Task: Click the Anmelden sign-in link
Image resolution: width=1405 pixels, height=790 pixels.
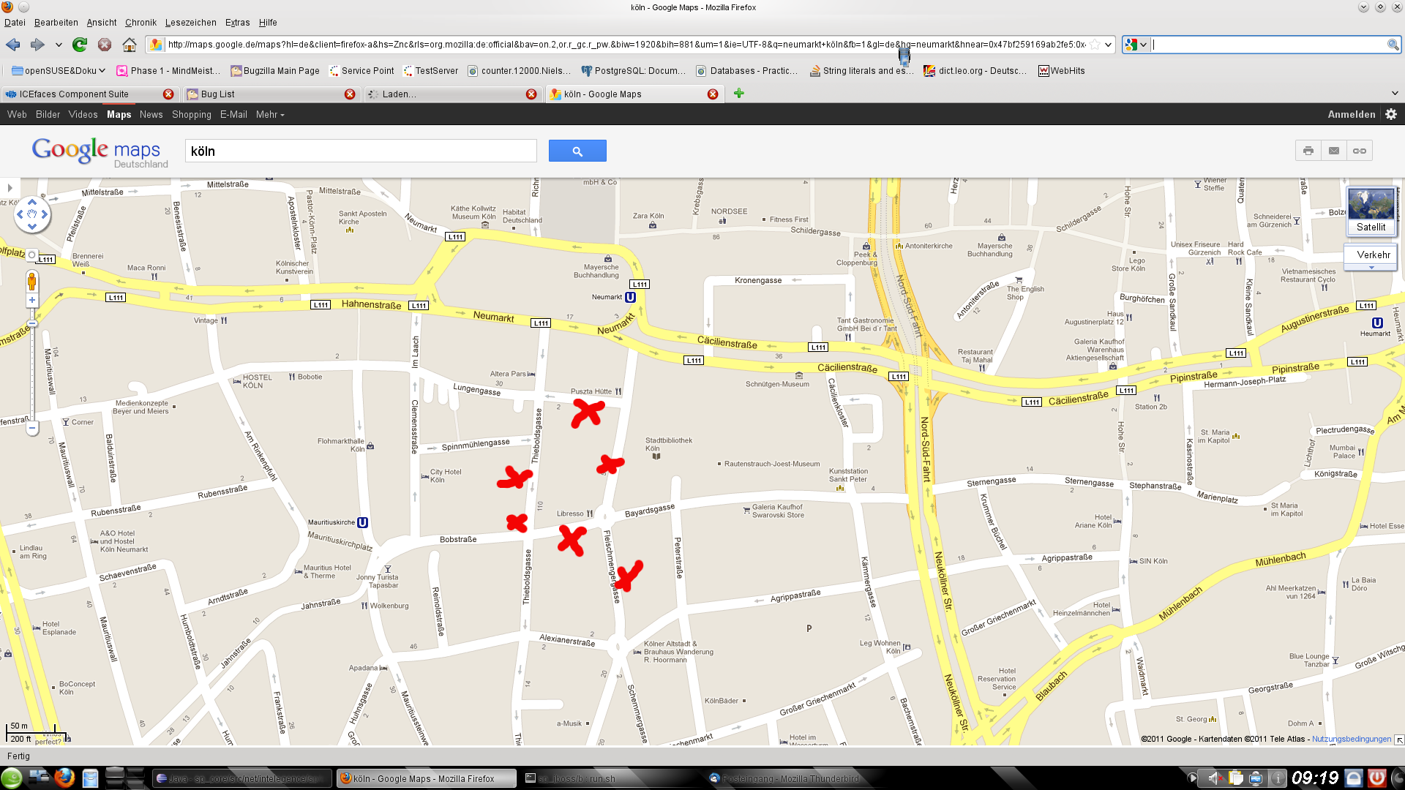Action: 1352,115
